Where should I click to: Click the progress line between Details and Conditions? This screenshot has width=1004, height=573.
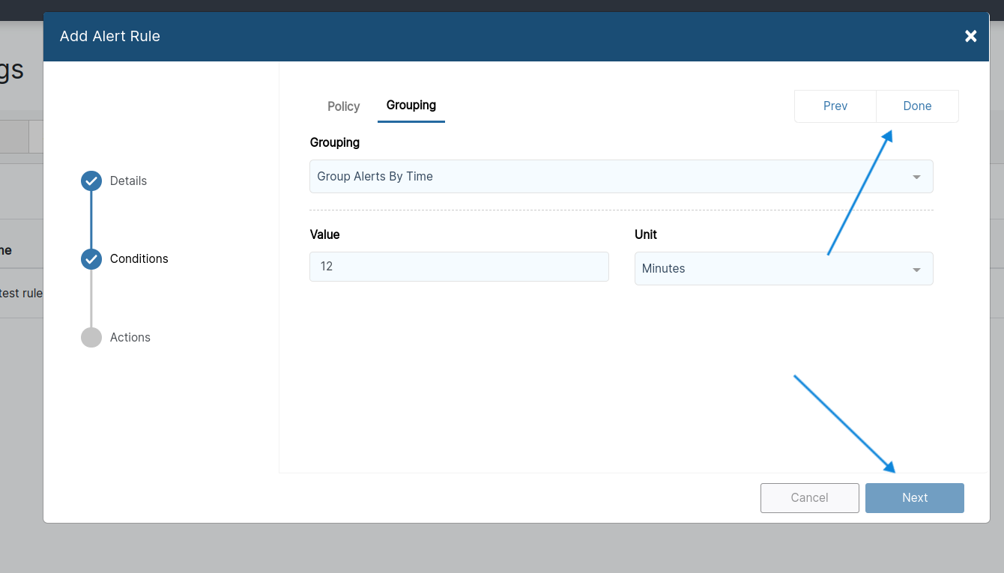pos(91,219)
